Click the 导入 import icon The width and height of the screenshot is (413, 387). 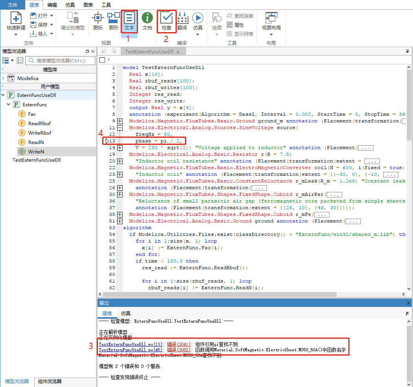33,34
